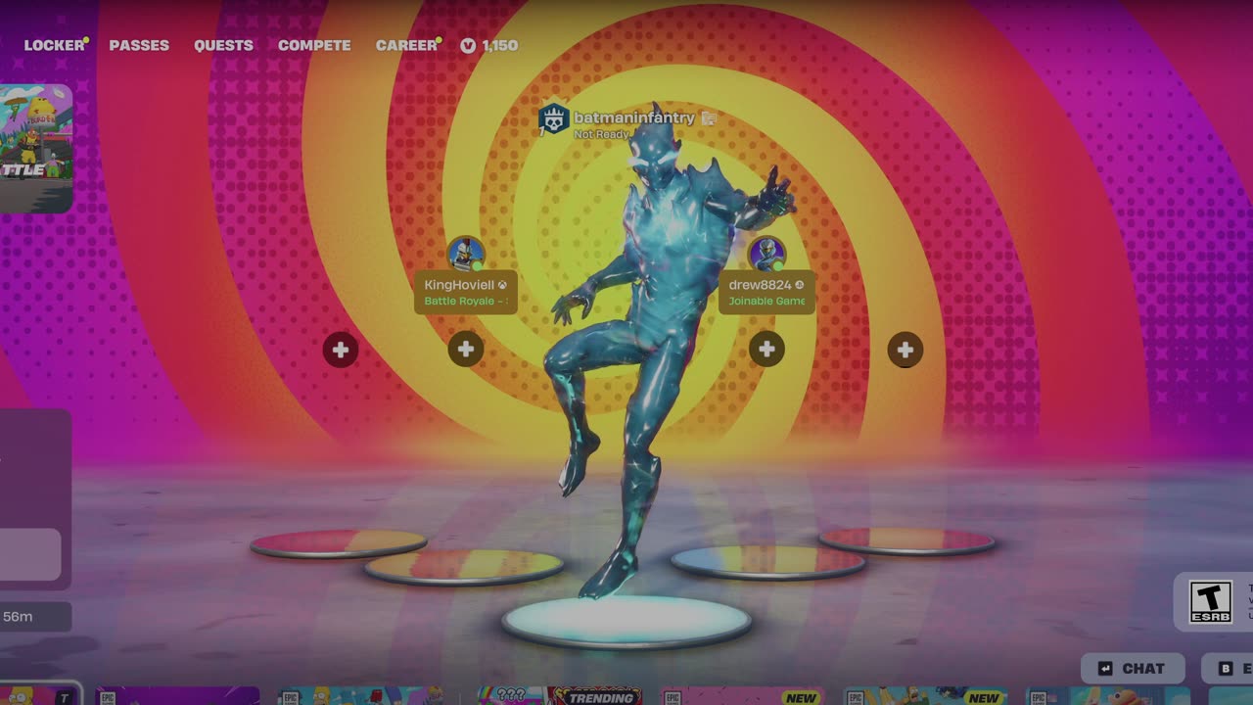Click the leftmost plus invite slot
Screen dimensions: 1253x705
[341, 350]
